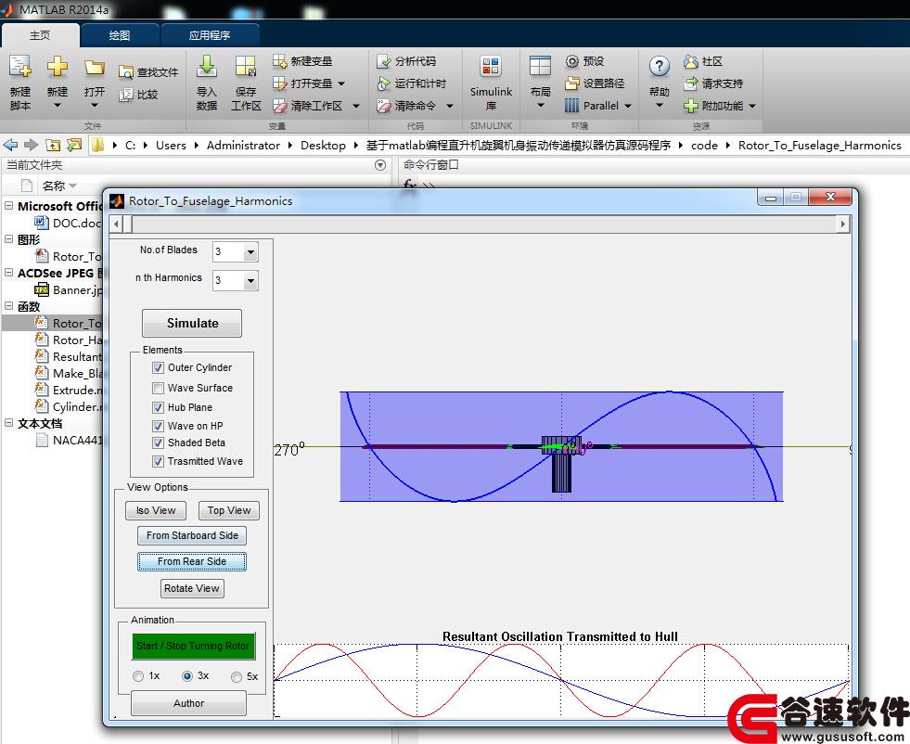The height and width of the screenshot is (744, 910).
Task: Click 新建变量 (New Variable)
Action: [302, 61]
